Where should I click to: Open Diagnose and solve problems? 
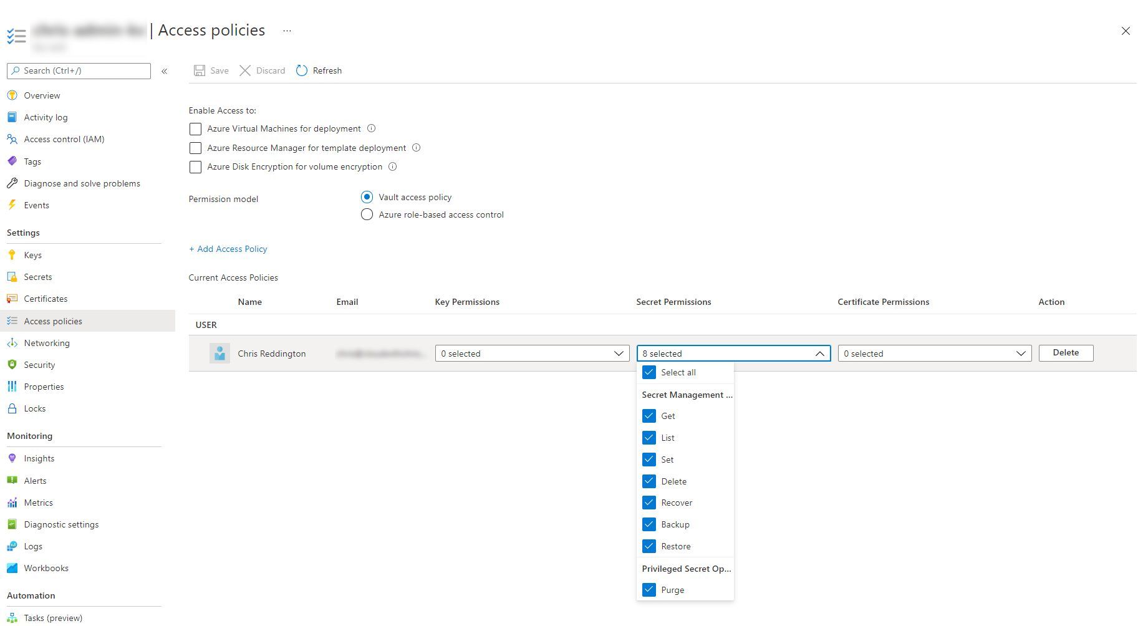82,183
